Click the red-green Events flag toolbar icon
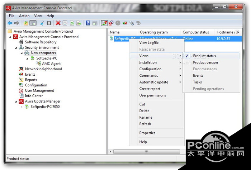 [125, 23]
